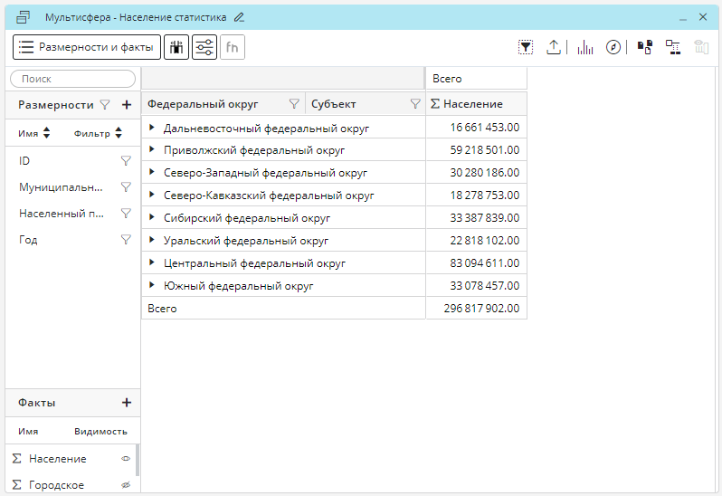This screenshot has width=722, height=496.
Task: Expand Сибирский федеральный округ row
Action: 152,218
